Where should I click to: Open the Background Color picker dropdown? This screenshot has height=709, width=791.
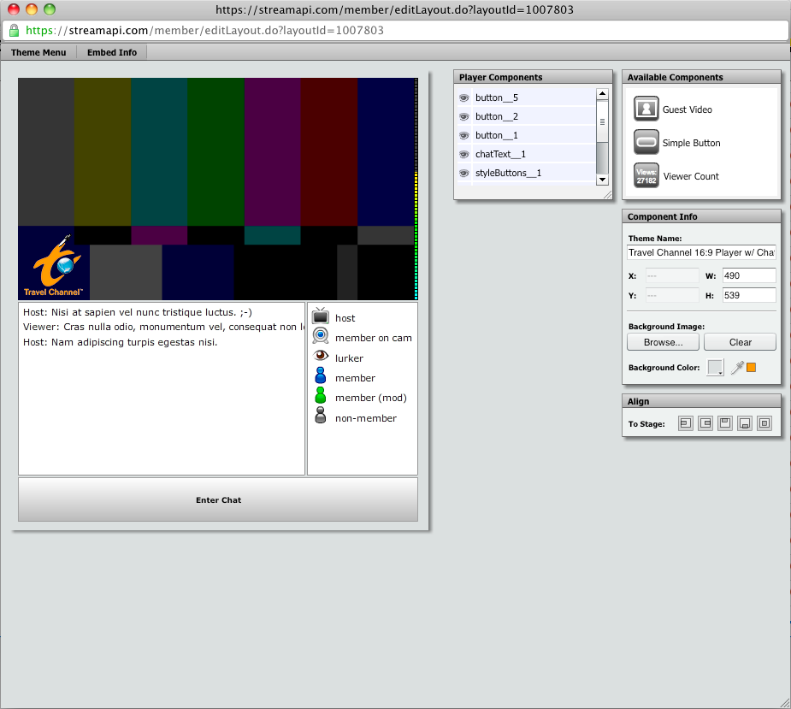716,368
